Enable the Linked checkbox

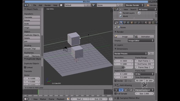[25, 67]
